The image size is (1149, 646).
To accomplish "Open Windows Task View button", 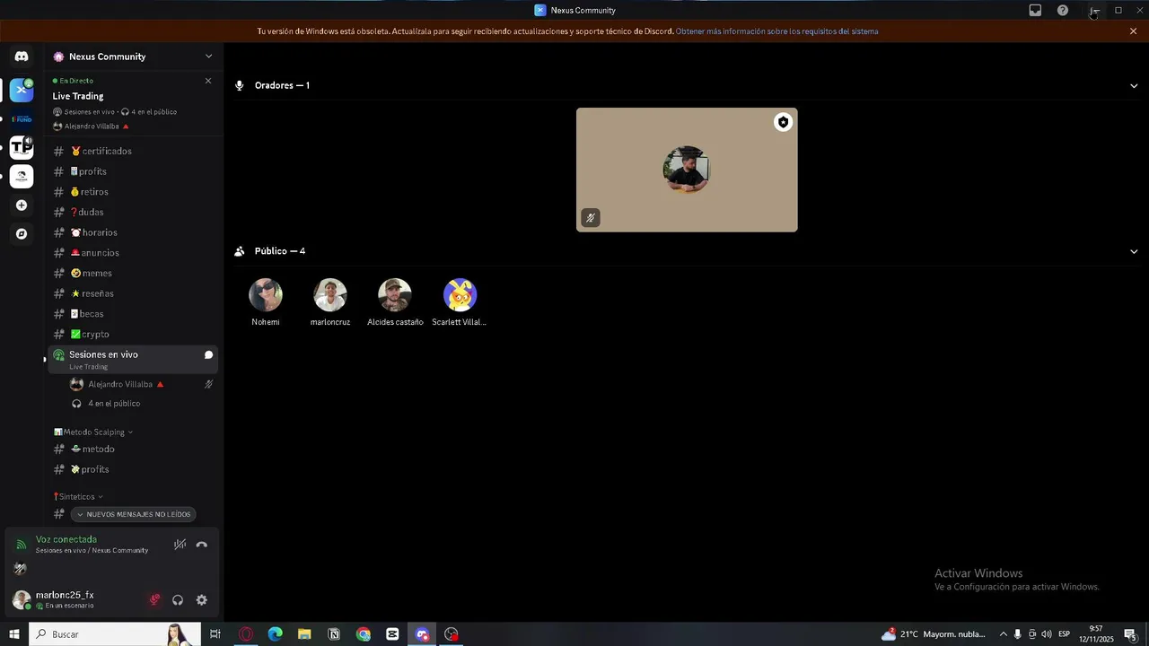I will point(215,634).
